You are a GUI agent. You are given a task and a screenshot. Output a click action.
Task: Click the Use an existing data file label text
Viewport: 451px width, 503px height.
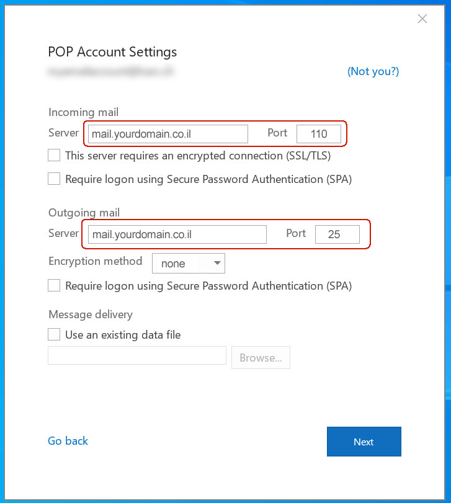click(x=123, y=334)
